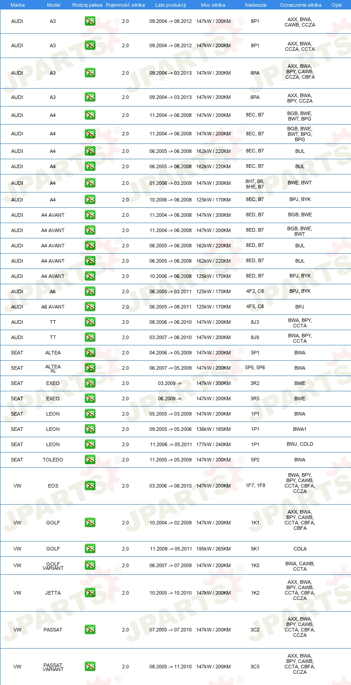
Task: Select the model cell A6 AVANT
Action: coord(53,307)
